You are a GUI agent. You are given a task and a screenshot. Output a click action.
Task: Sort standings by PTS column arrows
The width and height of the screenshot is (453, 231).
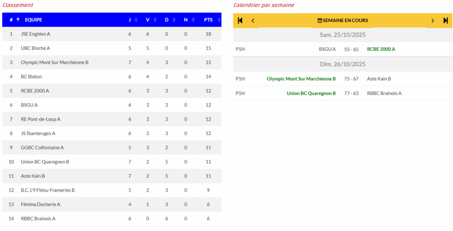pos(216,19)
